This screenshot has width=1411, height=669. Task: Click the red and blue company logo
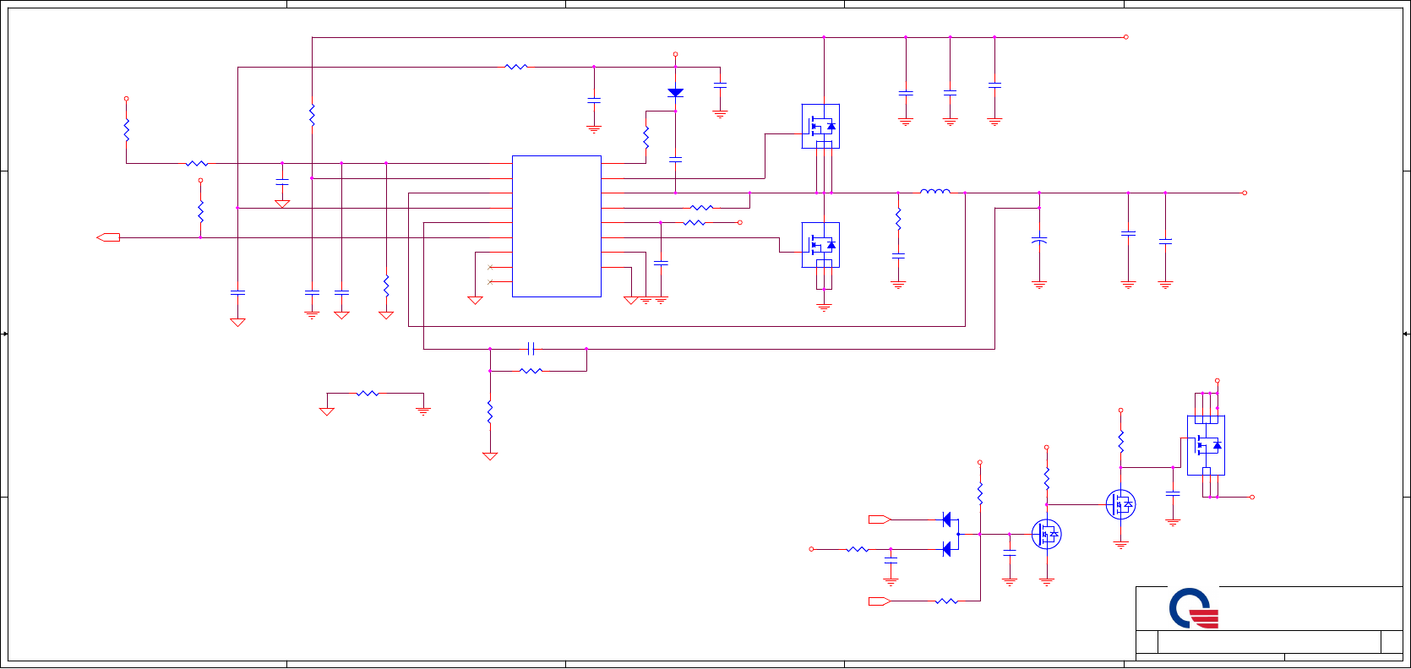tap(1194, 608)
